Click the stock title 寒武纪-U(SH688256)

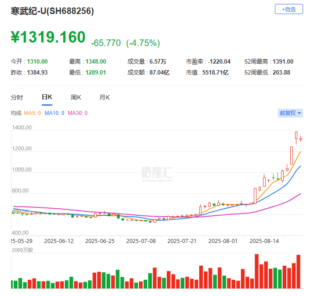pos(52,11)
